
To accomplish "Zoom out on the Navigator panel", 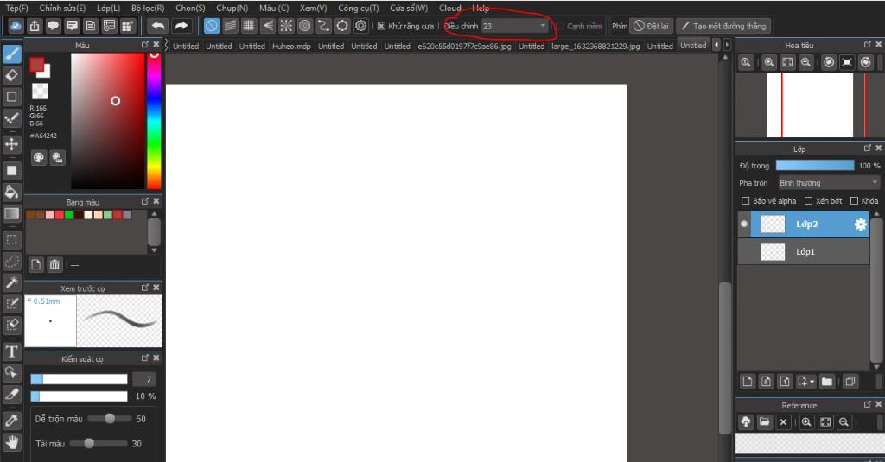I will [806, 63].
